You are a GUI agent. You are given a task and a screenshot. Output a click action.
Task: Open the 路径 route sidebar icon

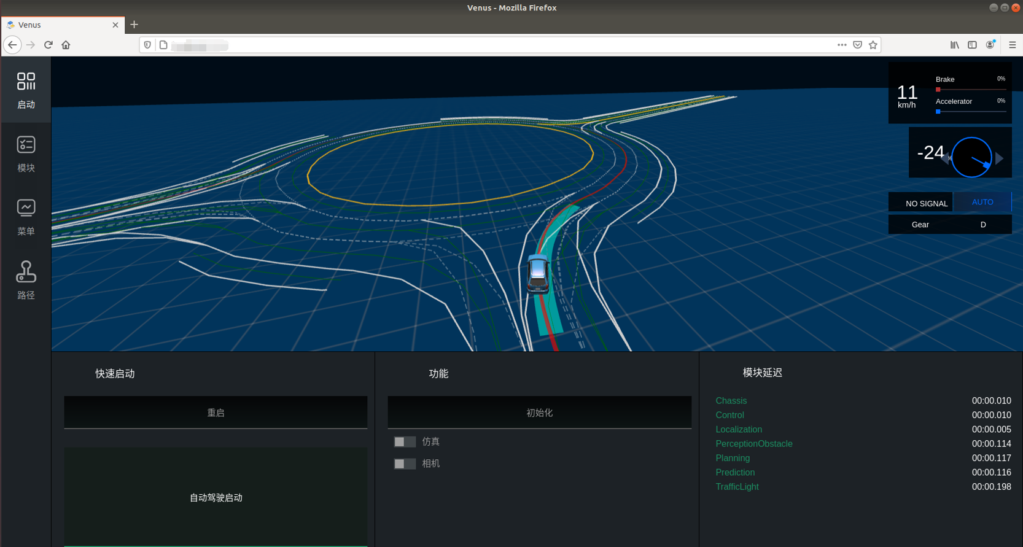click(x=26, y=280)
